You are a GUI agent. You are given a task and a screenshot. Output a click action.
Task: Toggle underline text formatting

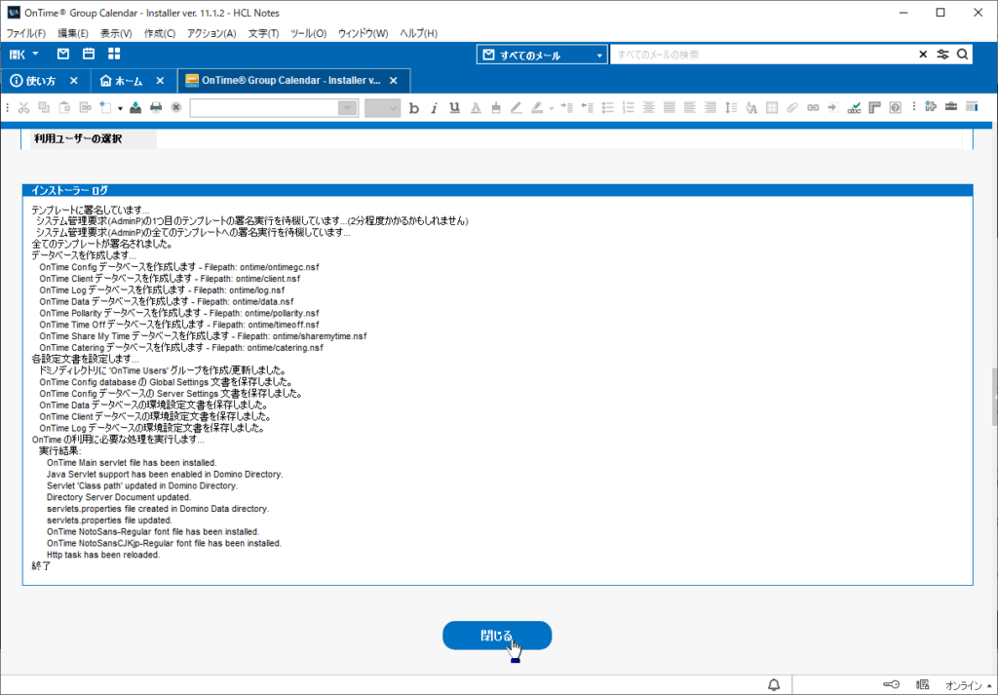click(x=454, y=107)
